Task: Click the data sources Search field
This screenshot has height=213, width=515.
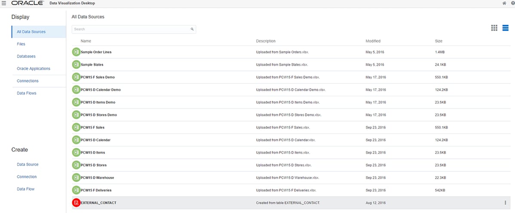Action: [134, 29]
